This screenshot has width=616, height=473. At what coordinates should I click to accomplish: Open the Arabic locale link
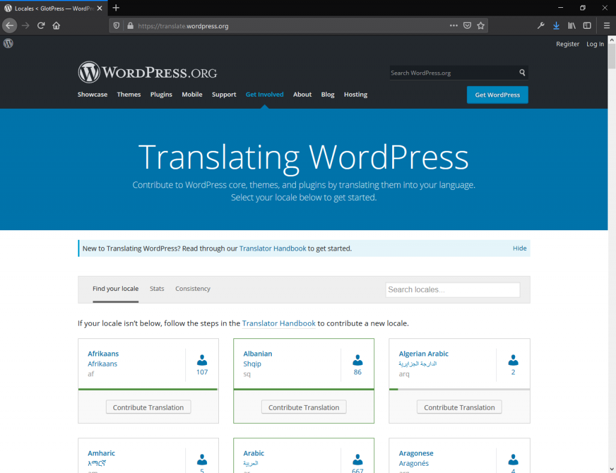tap(253, 453)
